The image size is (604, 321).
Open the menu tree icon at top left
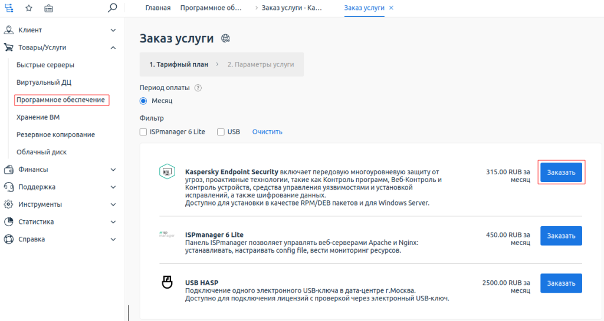click(9, 8)
